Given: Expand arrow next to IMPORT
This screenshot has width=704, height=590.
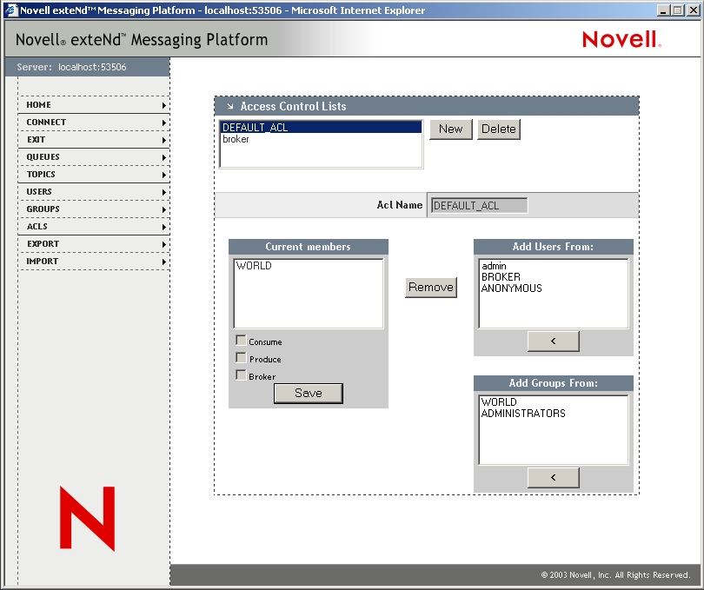Looking at the screenshot, I should pos(164,262).
